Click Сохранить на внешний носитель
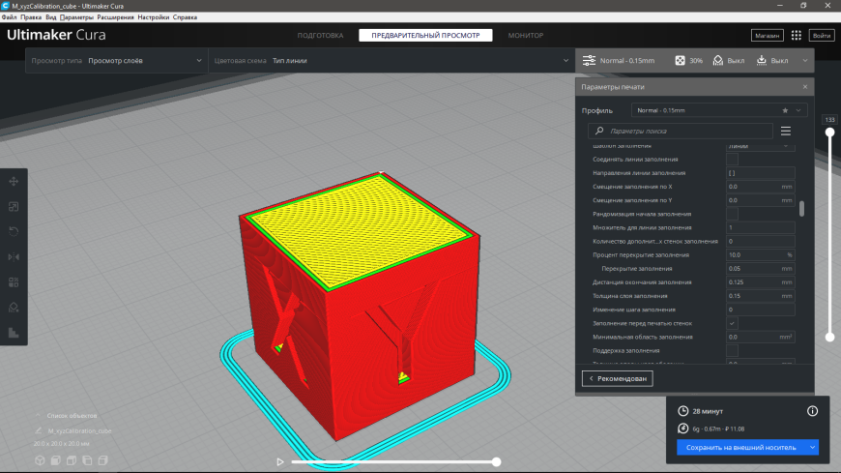Viewport: 841px width, 473px height. tap(741, 447)
